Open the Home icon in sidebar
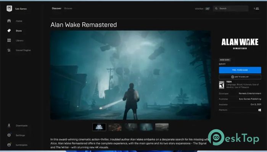267x152 pixels. 9,21
